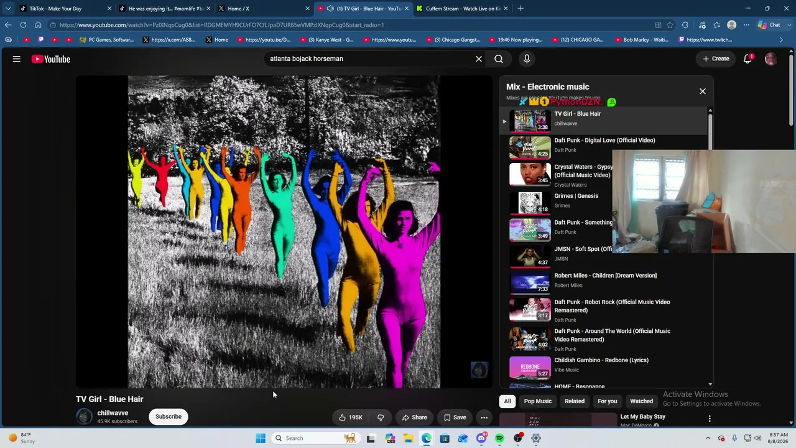Click the chillwavve channel name
Viewport: 796px width, 448px height.
(x=113, y=413)
